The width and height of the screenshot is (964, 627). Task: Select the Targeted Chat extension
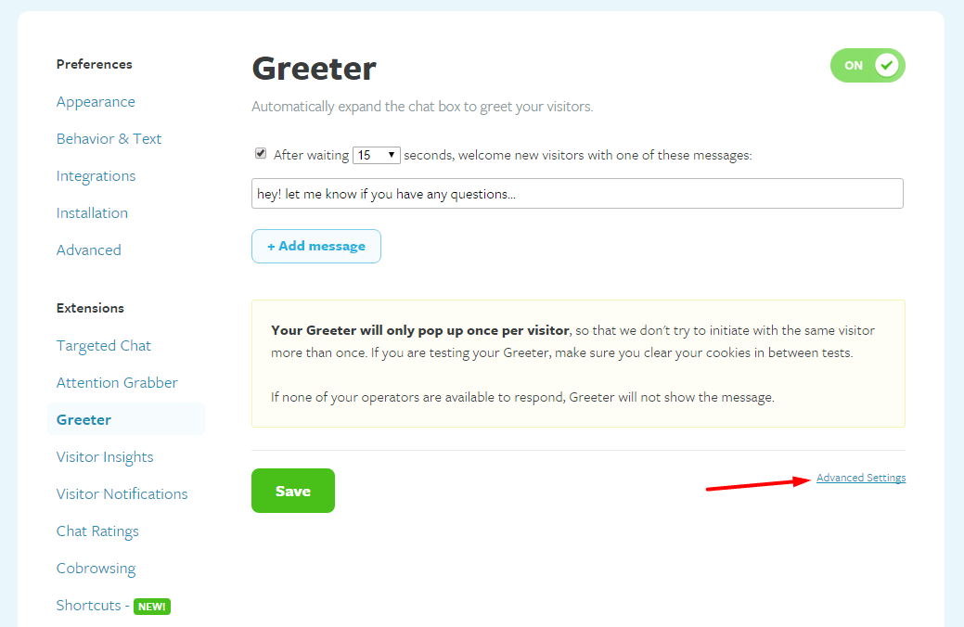tap(103, 345)
